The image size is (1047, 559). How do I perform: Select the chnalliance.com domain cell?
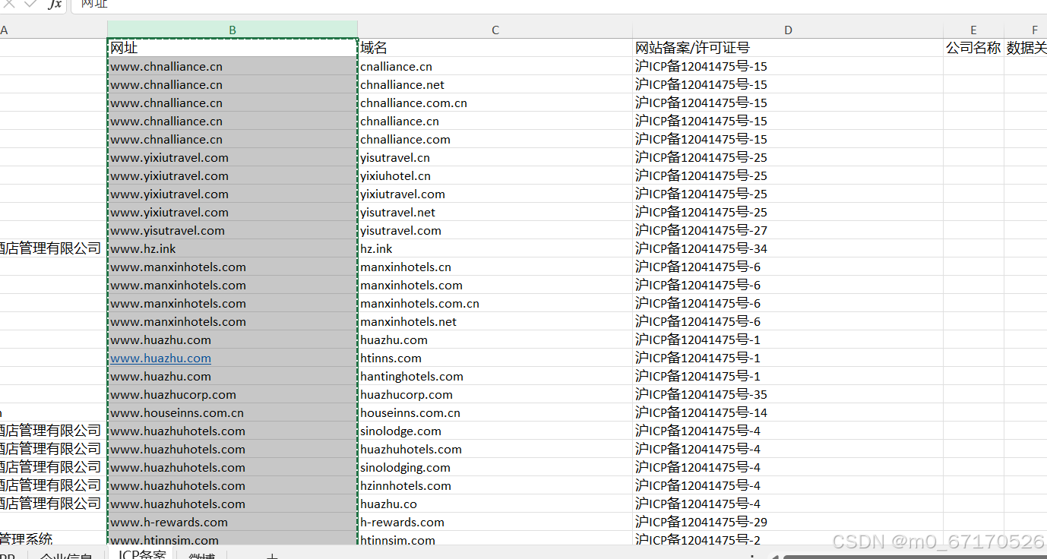[x=495, y=139]
